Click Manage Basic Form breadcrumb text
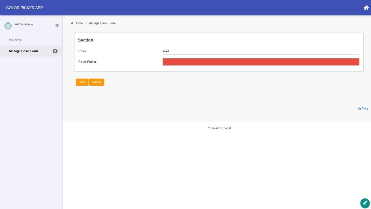This screenshot has height=209, width=371. (x=102, y=23)
